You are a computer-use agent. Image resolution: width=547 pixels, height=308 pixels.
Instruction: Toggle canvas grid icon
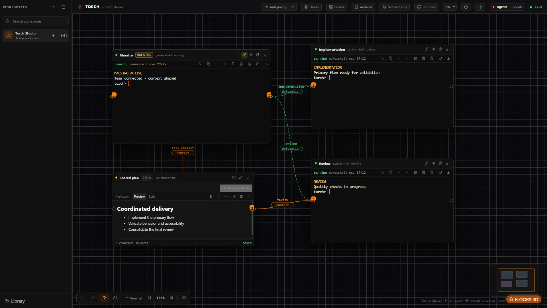point(184,297)
